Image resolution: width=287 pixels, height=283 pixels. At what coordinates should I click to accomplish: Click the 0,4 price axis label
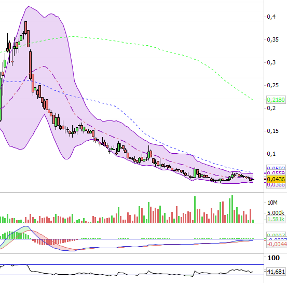(271, 17)
